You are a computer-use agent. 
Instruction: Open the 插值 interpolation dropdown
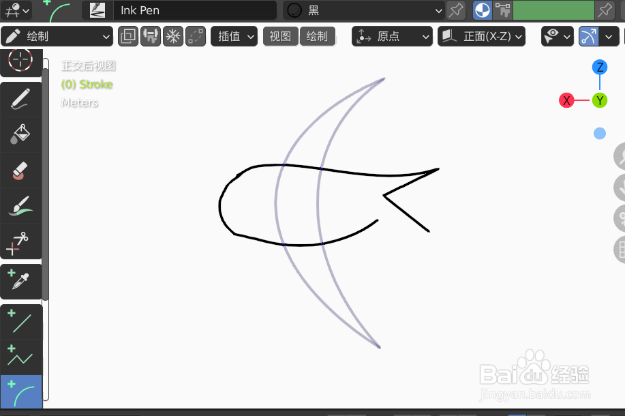click(234, 36)
